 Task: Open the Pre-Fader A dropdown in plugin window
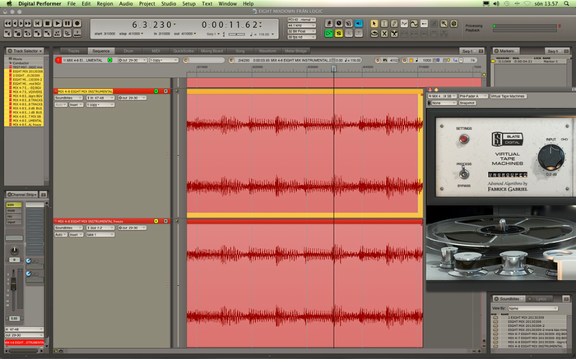[x=473, y=96]
